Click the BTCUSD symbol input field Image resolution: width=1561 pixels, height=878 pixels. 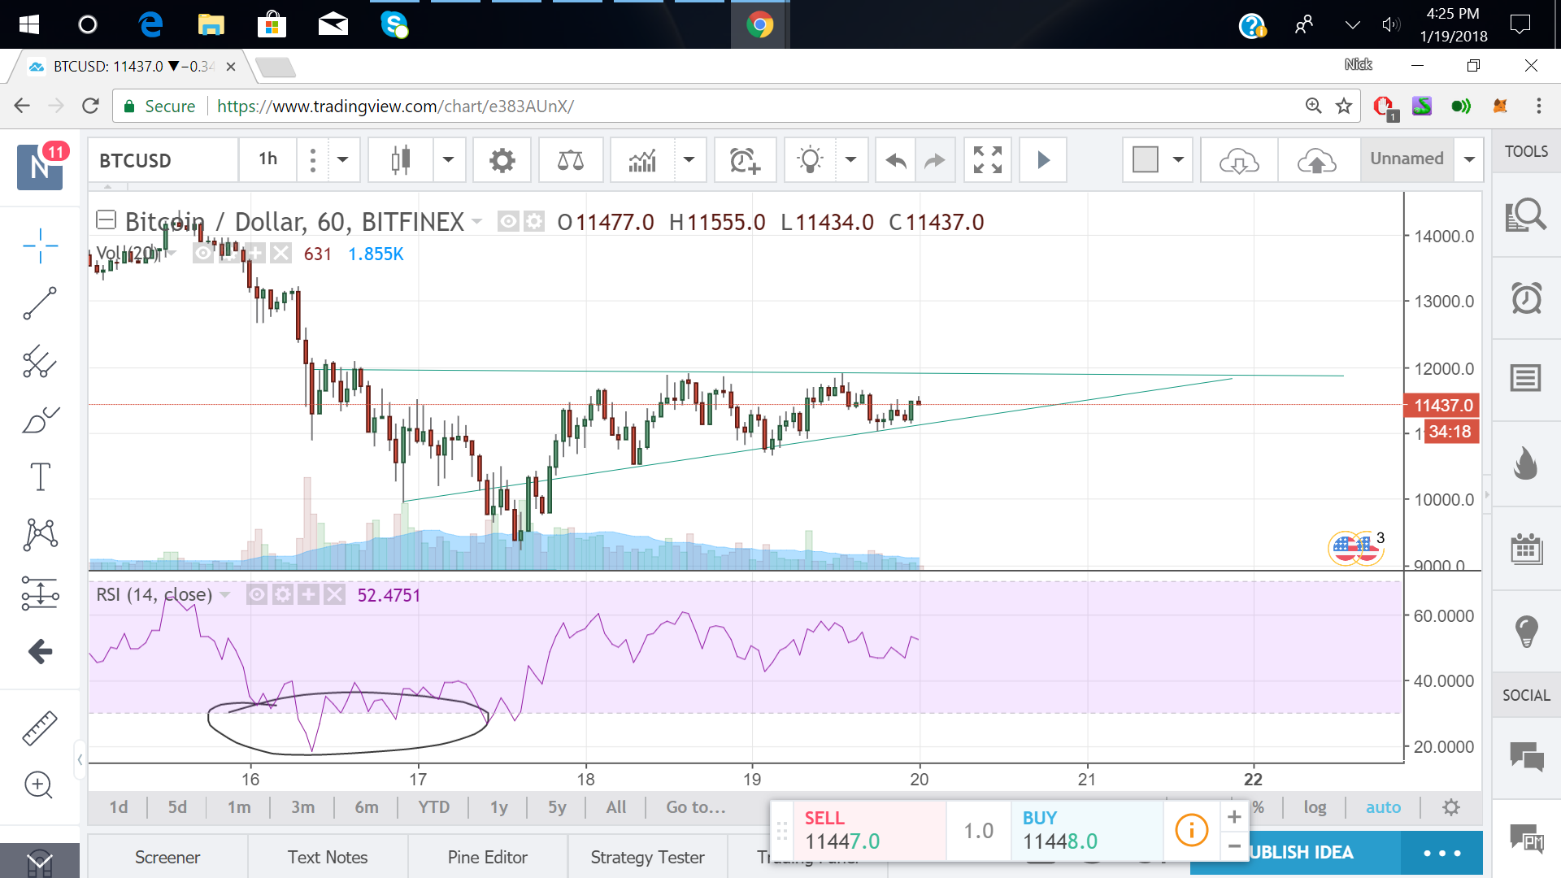click(x=163, y=160)
